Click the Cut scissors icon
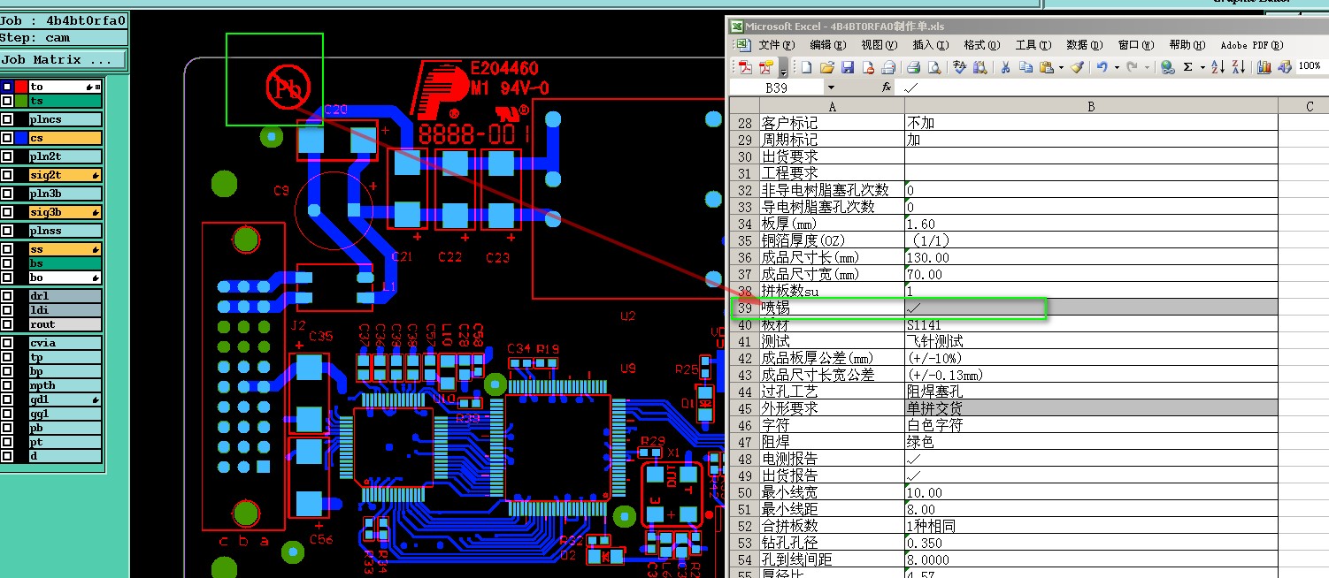1329x578 pixels. (x=1005, y=67)
